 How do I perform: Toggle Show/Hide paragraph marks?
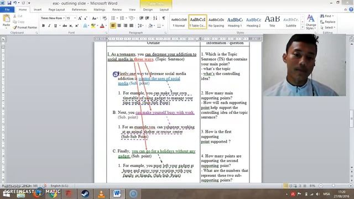coord(164,18)
